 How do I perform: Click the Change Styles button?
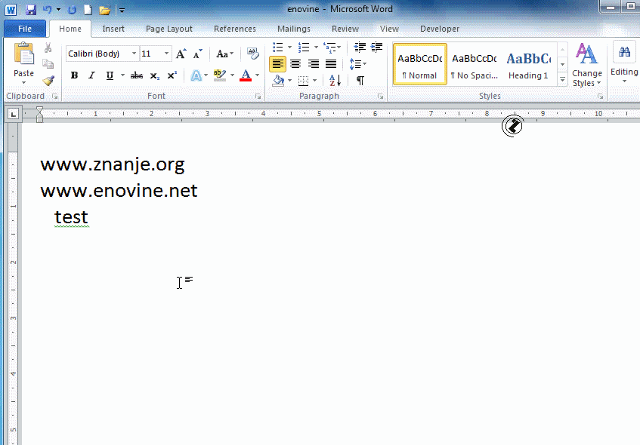pyautogui.click(x=586, y=65)
